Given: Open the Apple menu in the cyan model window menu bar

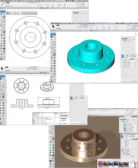Looking at the screenshot, I should (x=52, y=23).
